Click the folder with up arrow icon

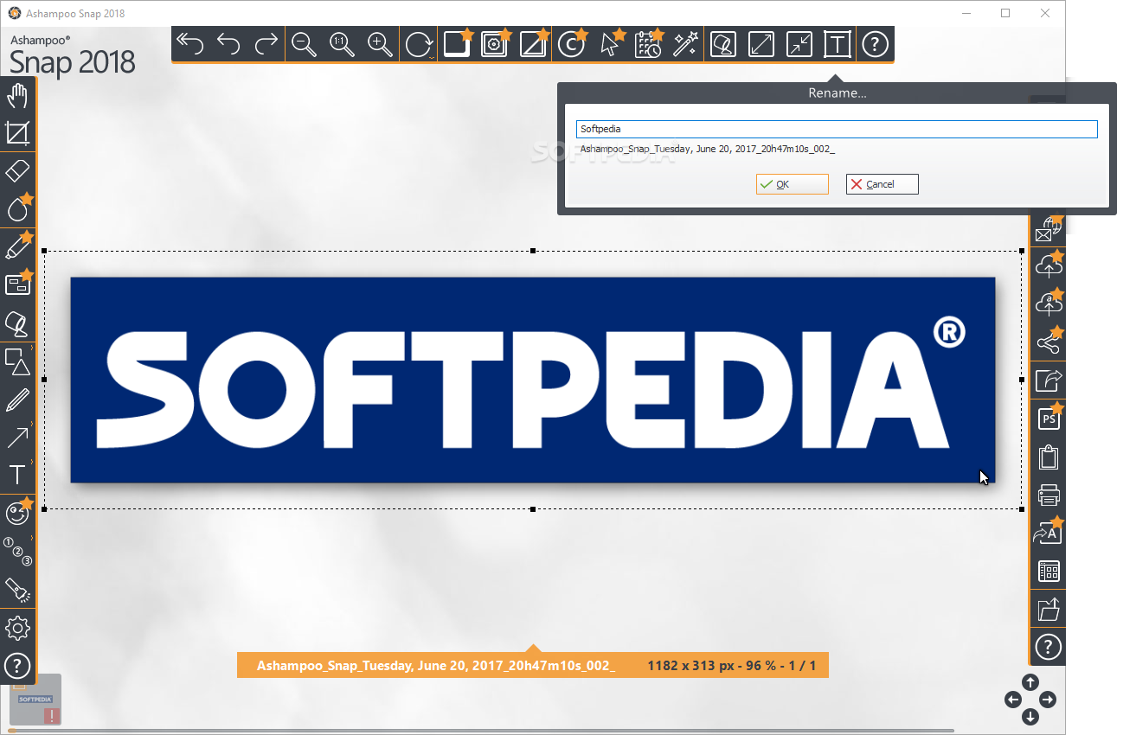tap(1049, 609)
